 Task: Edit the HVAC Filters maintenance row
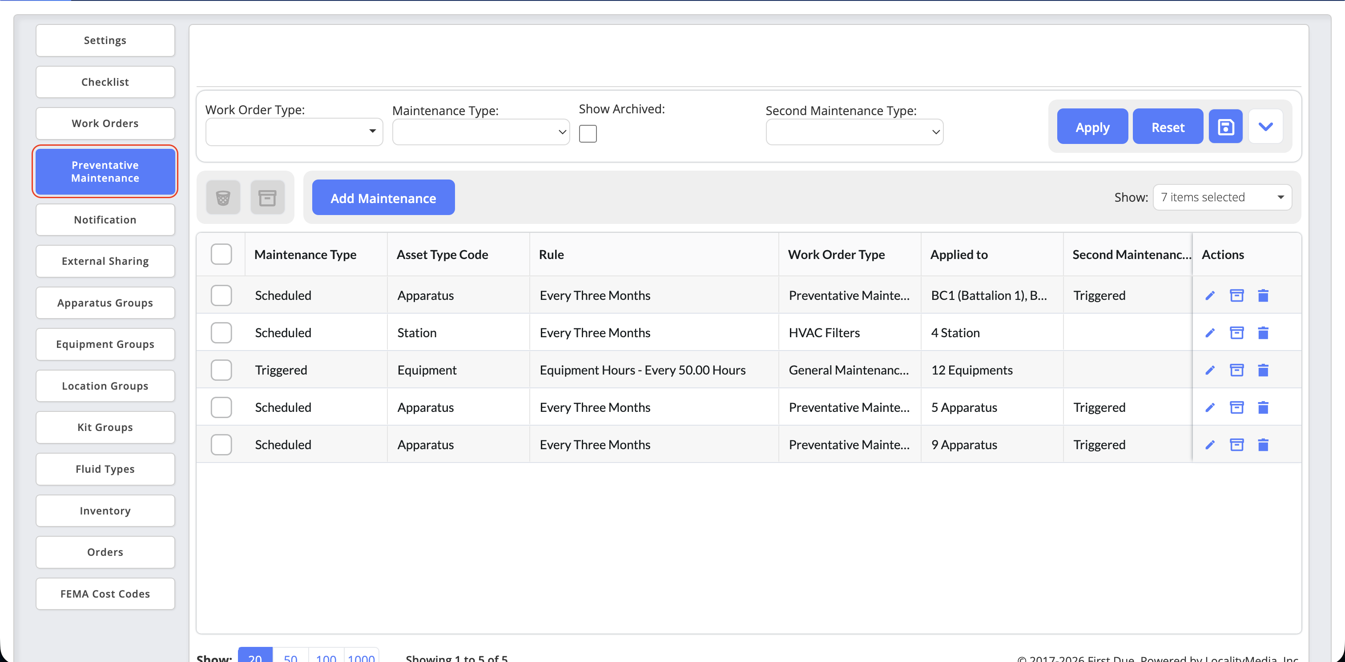click(1210, 333)
